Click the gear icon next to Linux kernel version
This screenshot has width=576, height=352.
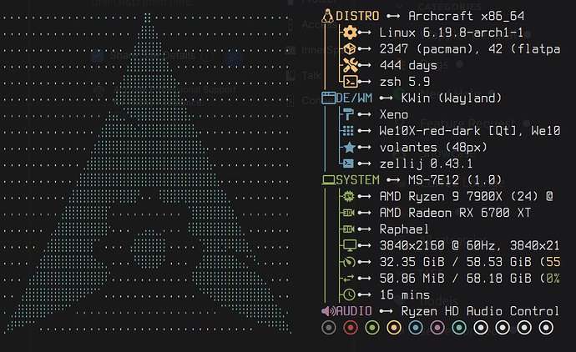coord(350,33)
